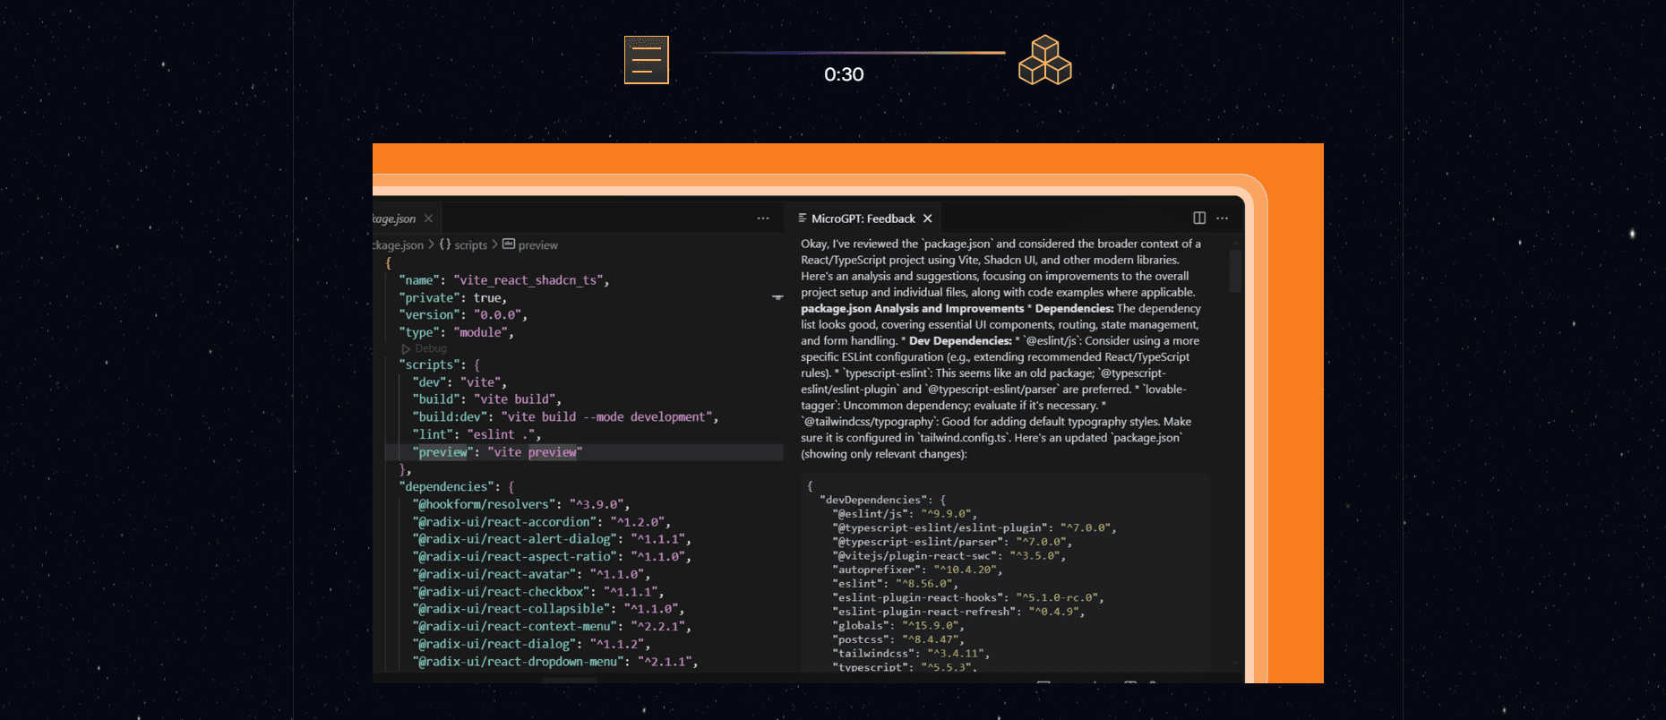Image resolution: width=1666 pixels, height=720 pixels.
Task: Close the MicroGPT: Feedback tab
Action: (x=928, y=219)
